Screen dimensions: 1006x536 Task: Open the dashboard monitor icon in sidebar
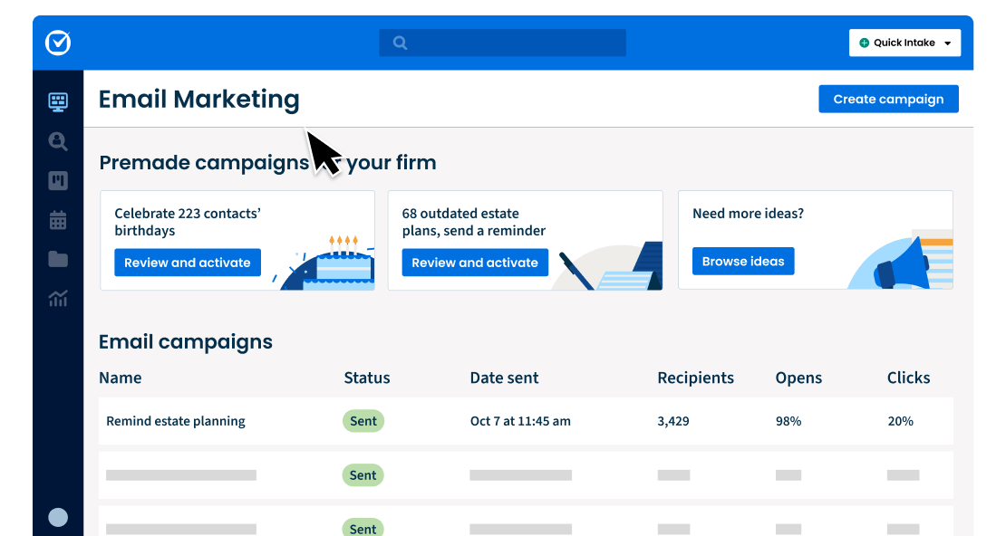(x=58, y=101)
